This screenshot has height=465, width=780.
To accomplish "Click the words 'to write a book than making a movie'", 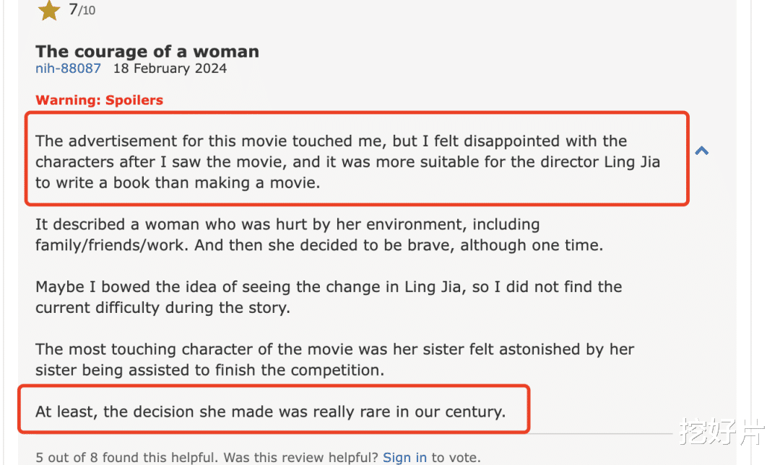I will pyautogui.click(x=178, y=182).
